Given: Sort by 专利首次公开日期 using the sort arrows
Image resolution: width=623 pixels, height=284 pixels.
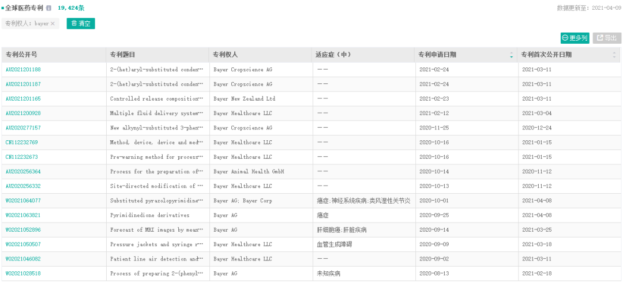Looking at the screenshot, I should pyautogui.click(x=614, y=55).
